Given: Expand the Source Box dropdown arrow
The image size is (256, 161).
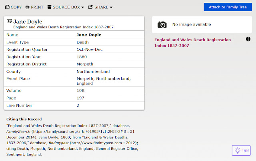Looking at the screenshot, I should point(82,8).
